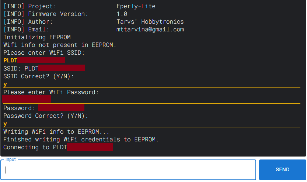This screenshot has width=307, height=182.
Task: Click the second yellow y response
Action: click(5, 124)
